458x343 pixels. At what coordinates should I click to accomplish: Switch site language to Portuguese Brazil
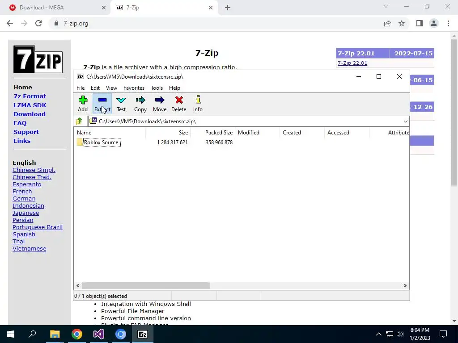38,227
